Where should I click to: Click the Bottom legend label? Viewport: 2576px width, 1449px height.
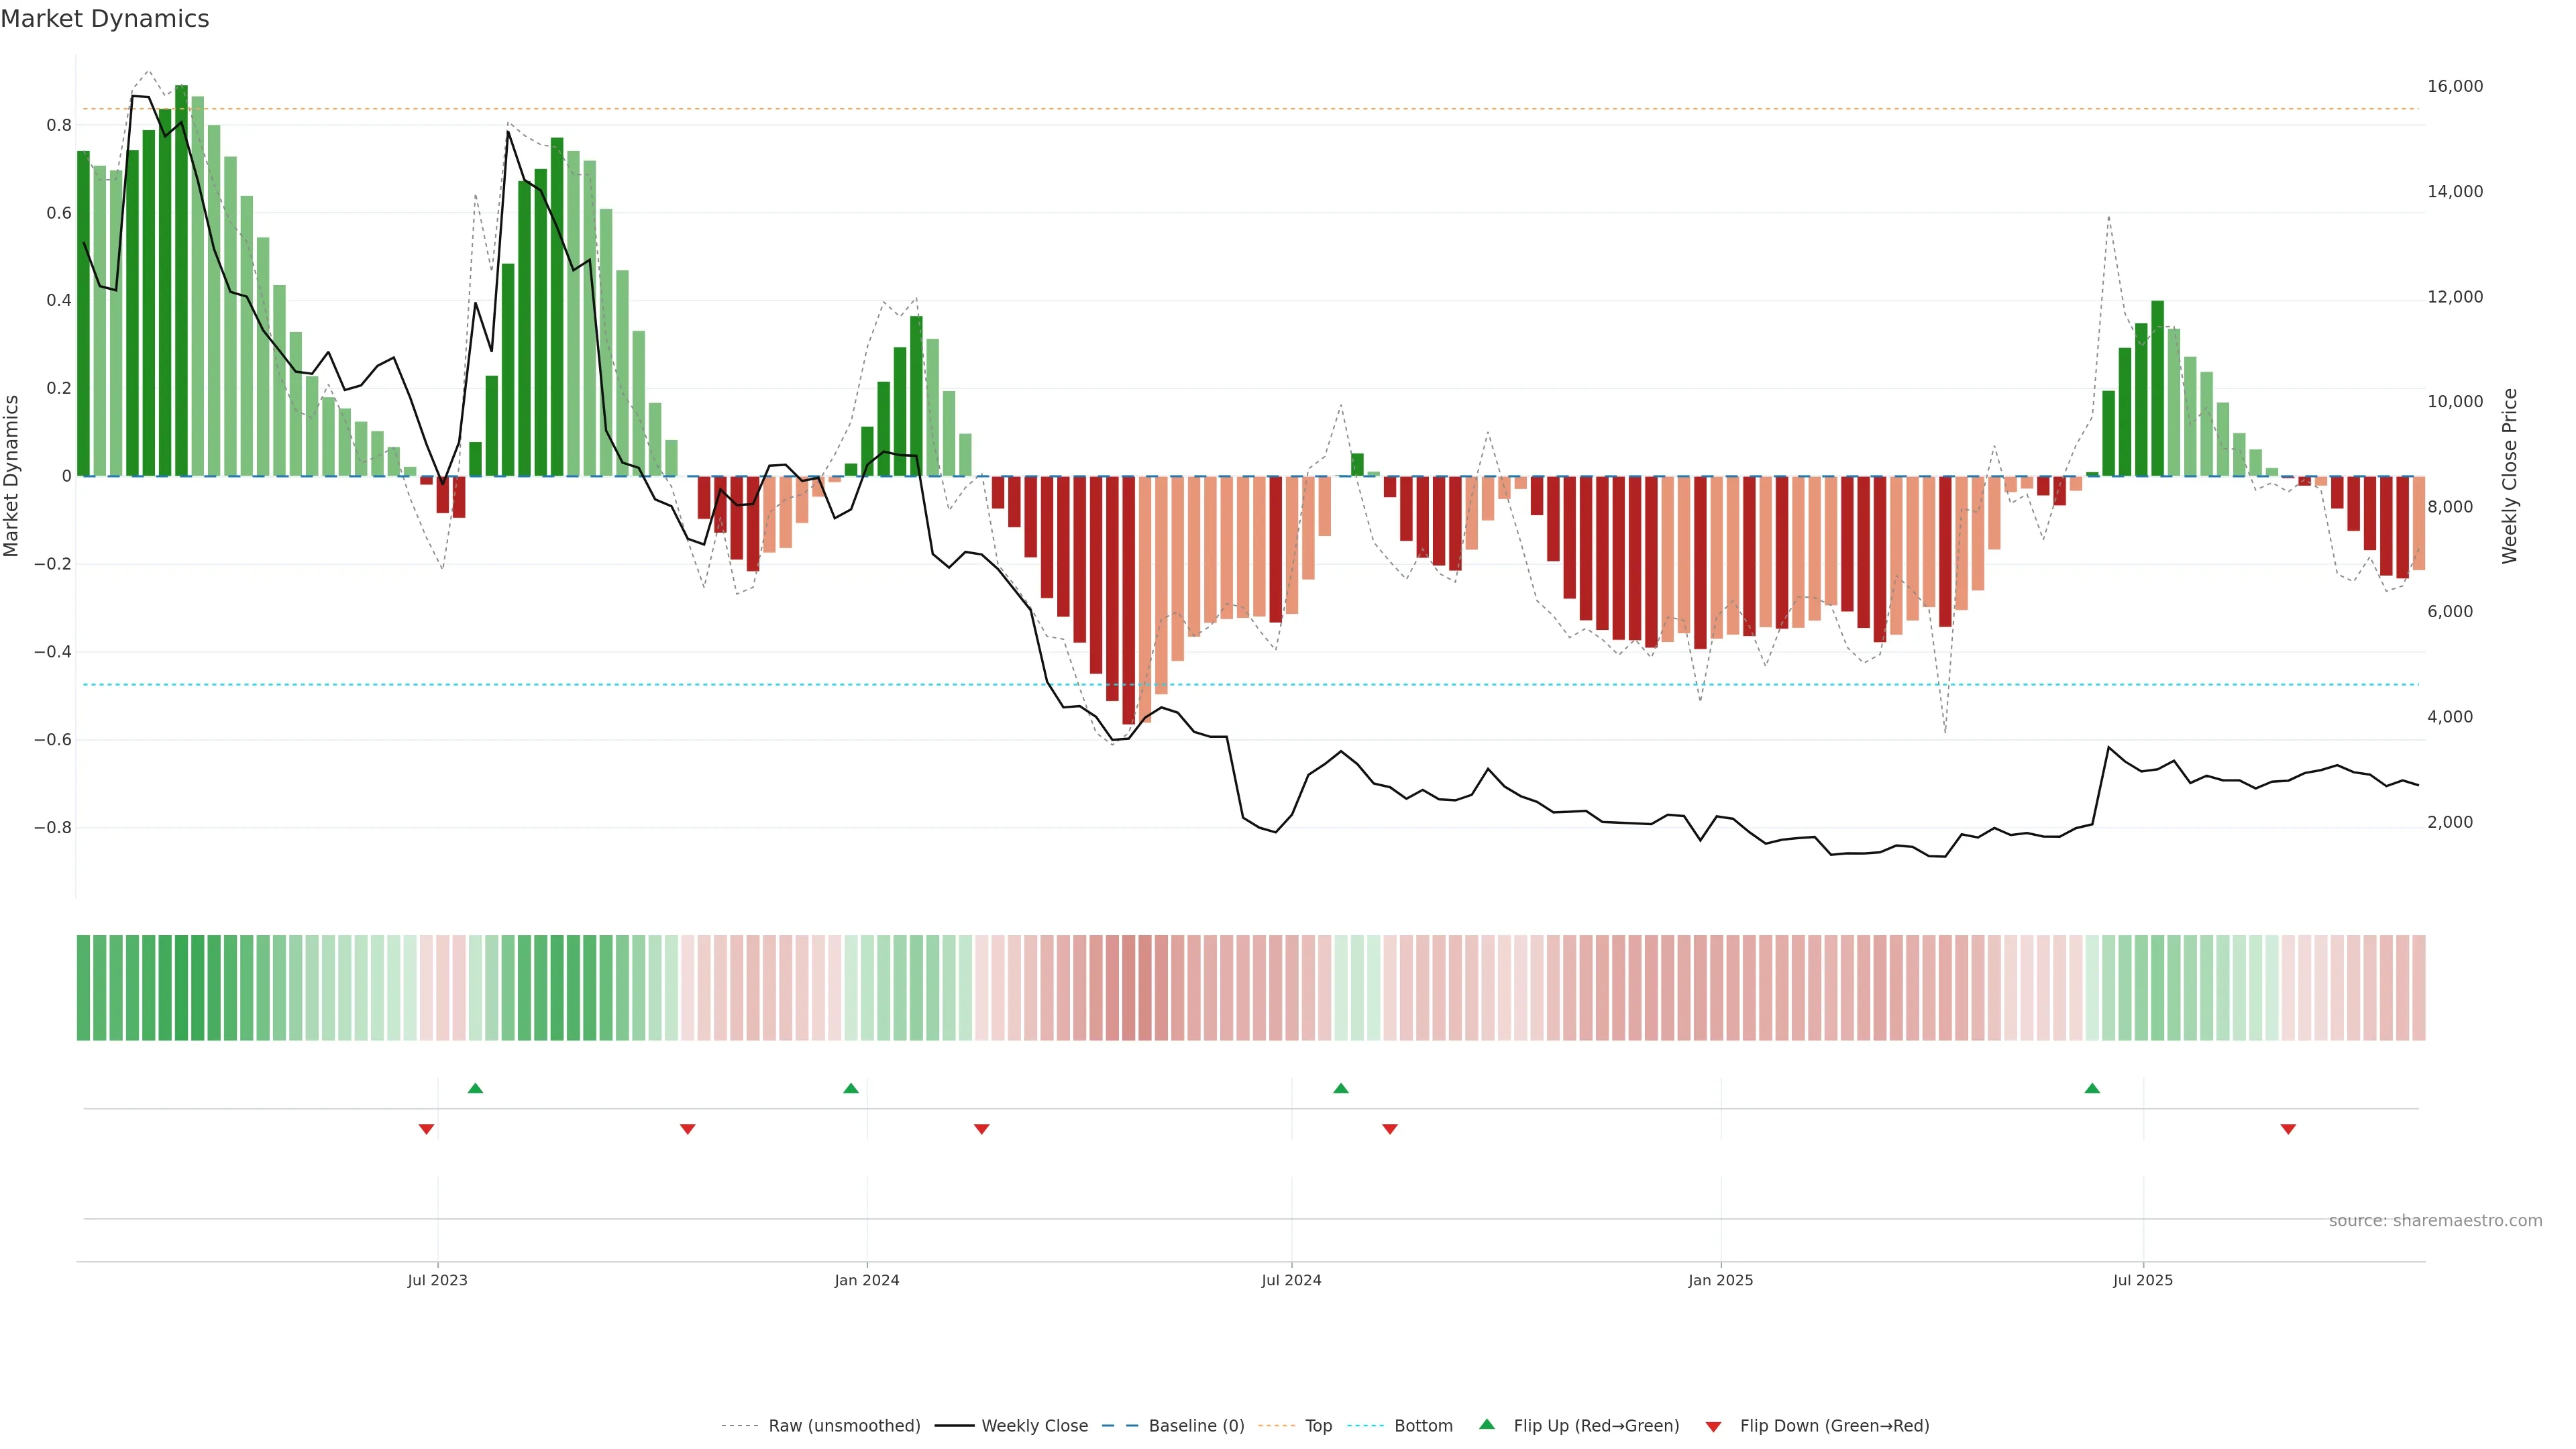[1423, 1426]
